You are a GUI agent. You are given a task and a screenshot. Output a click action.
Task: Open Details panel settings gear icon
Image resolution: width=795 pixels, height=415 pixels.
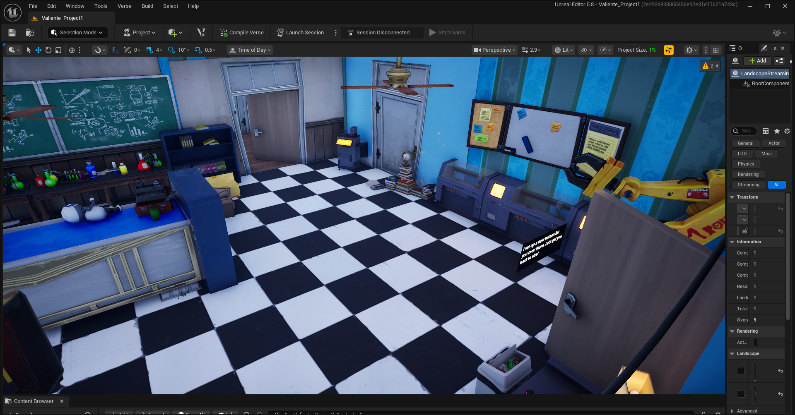pyautogui.click(x=787, y=131)
